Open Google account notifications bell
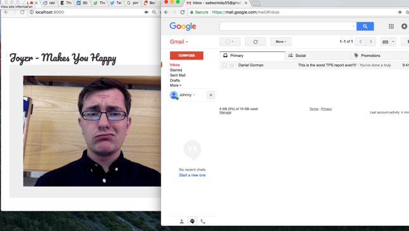Image resolution: width=409 pixels, height=231 pixels. (404, 27)
